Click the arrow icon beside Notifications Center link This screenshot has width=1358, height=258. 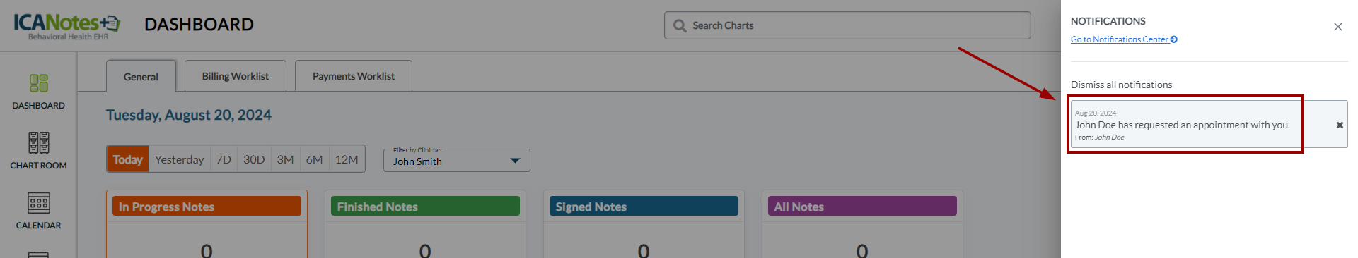pos(1174,39)
